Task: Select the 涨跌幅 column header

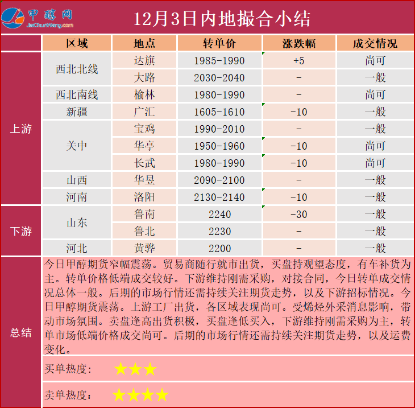Action: click(299, 44)
